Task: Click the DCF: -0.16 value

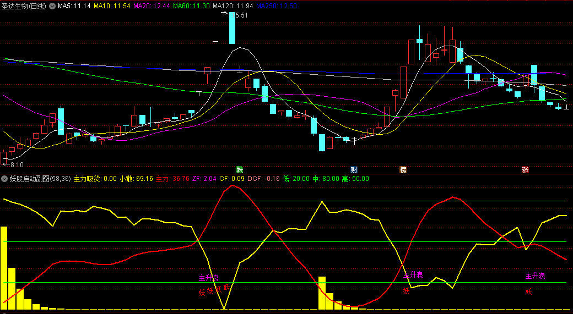Action: tap(263, 179)
